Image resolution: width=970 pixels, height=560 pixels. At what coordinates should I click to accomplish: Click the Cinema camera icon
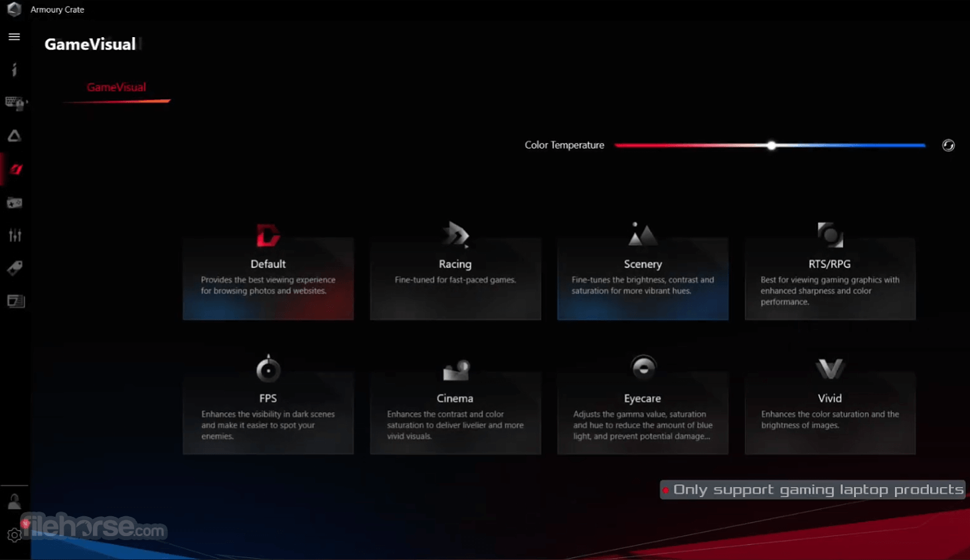456,370
